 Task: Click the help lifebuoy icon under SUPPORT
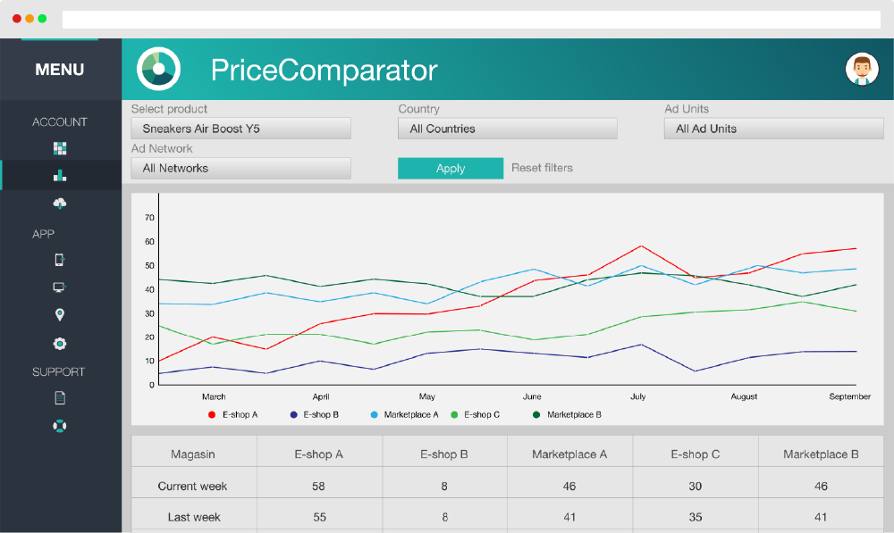coord(59,426)
